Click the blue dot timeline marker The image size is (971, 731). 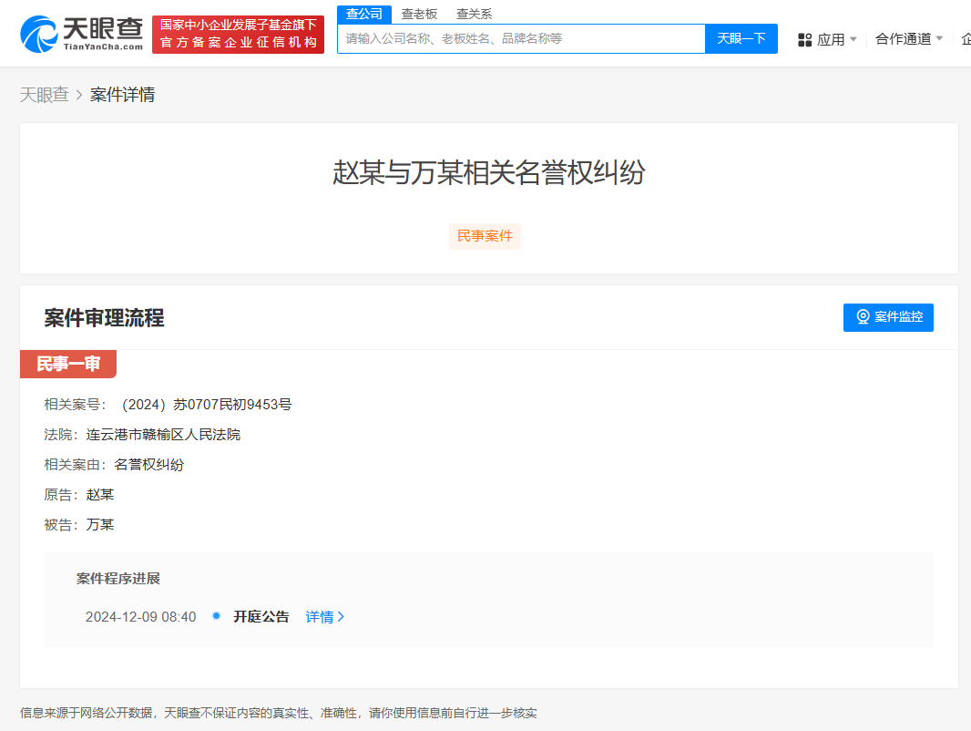coord(216,616)
